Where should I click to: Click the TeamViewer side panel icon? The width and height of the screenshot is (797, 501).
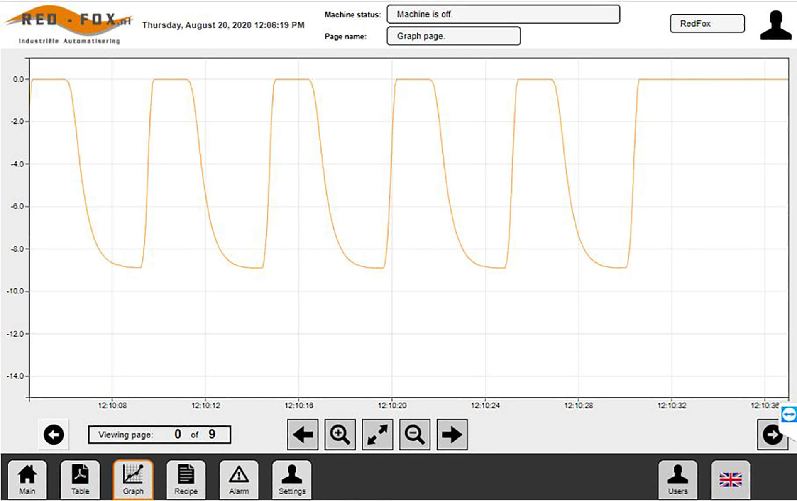click(x=789, y=415)
